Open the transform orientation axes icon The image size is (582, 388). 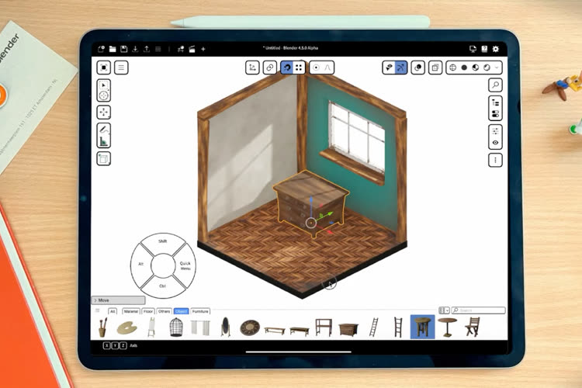click(x=252, y=68)
